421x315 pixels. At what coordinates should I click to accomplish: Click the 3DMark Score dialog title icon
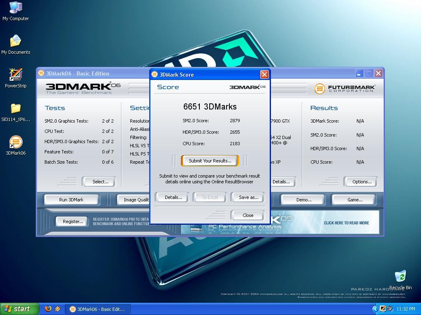[155, 74]
